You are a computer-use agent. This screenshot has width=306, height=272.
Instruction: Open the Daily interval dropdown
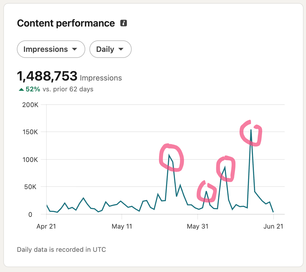pos(111,49)
